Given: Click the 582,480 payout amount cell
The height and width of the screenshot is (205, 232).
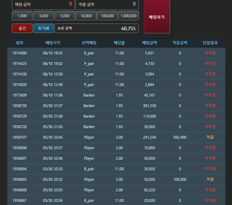Looking at the screenshot, I should coord(180,138).
